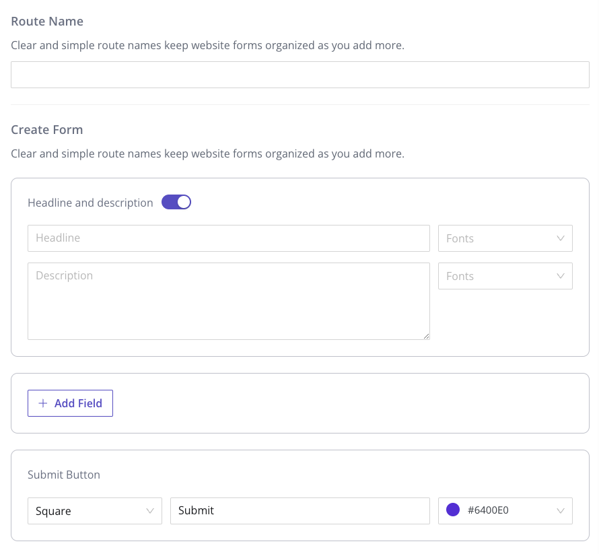The image size is (599, 554).
Task: Select the Submit button label text field
Action: (299, 511)
